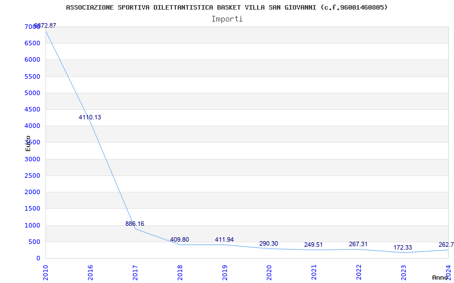Click the 267.31 data label

358,245
